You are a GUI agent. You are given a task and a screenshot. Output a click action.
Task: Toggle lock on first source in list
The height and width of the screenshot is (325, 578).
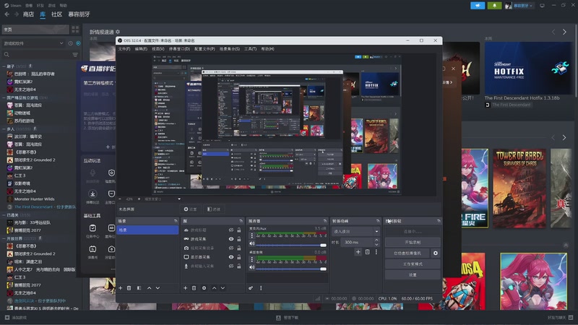tap(239, 230)
